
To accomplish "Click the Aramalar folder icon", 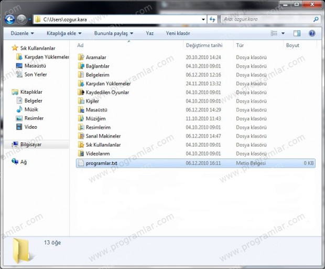I will tap(81, 57).
